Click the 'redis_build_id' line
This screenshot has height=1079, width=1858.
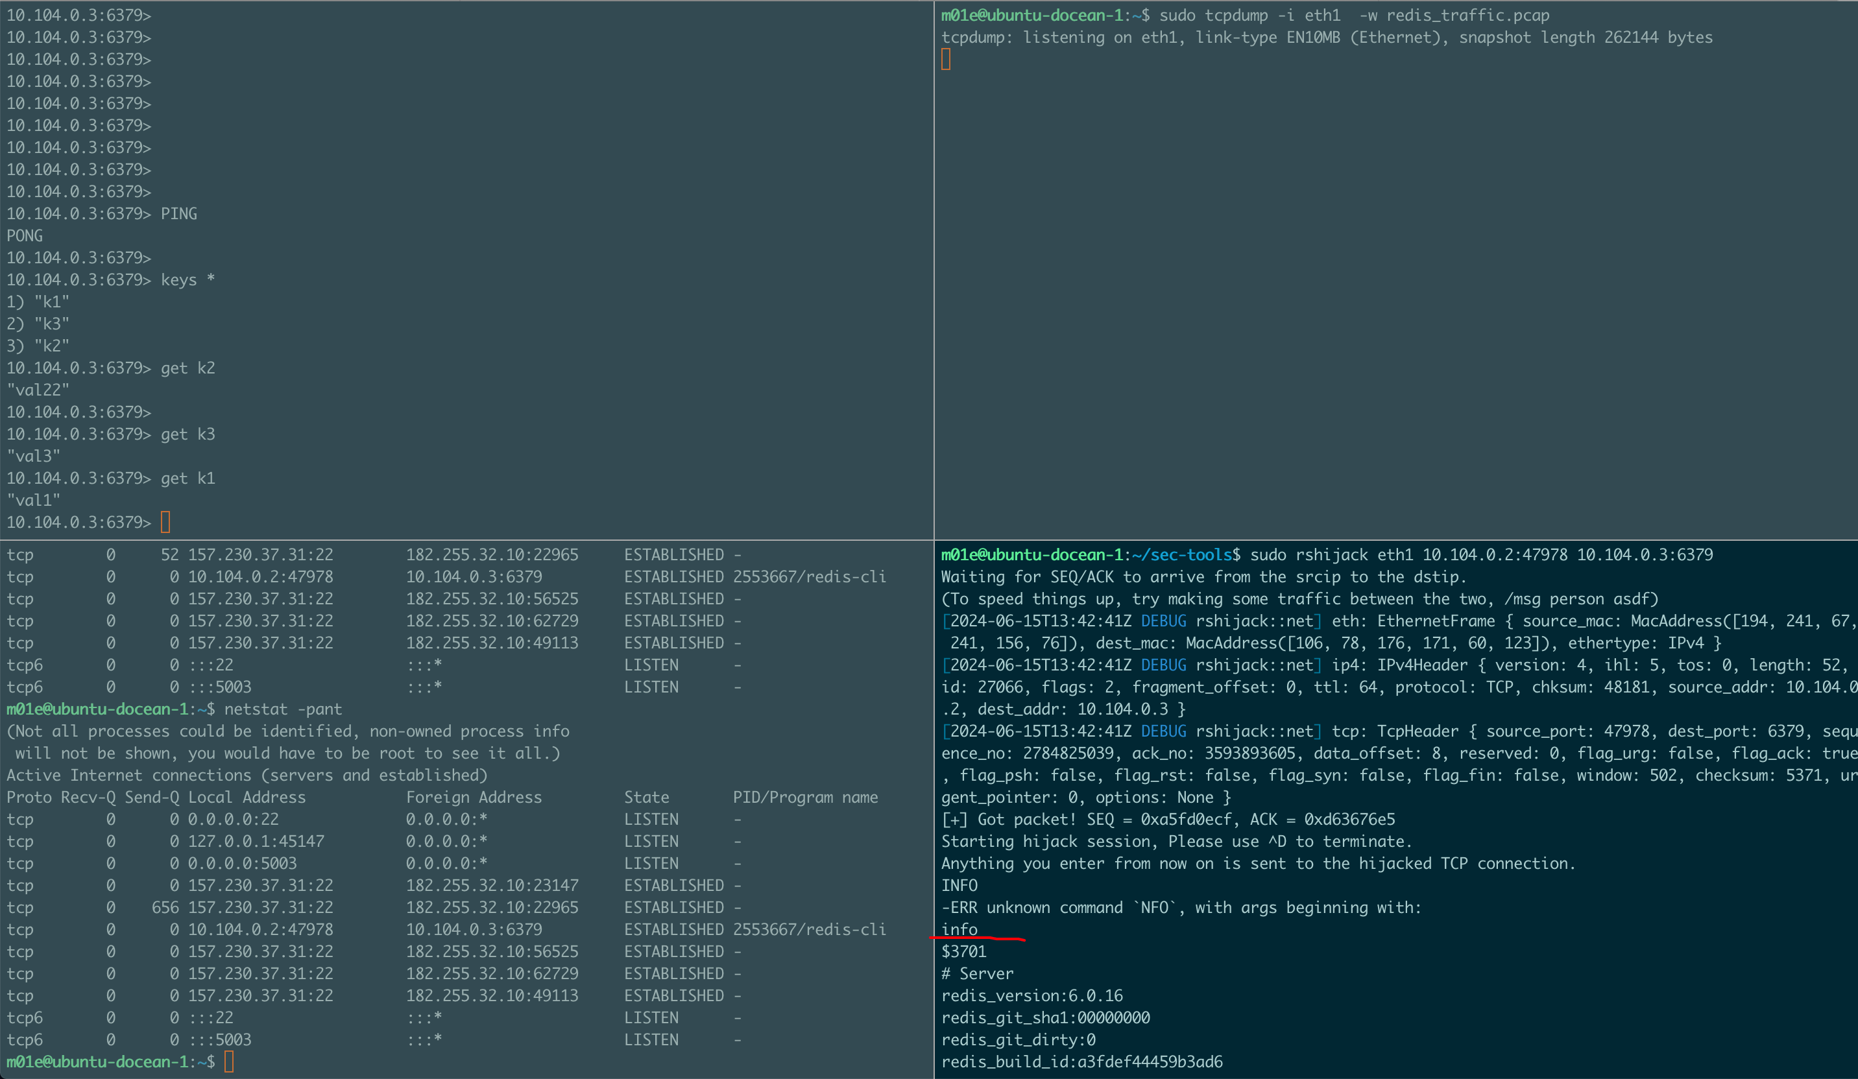1081,1062
